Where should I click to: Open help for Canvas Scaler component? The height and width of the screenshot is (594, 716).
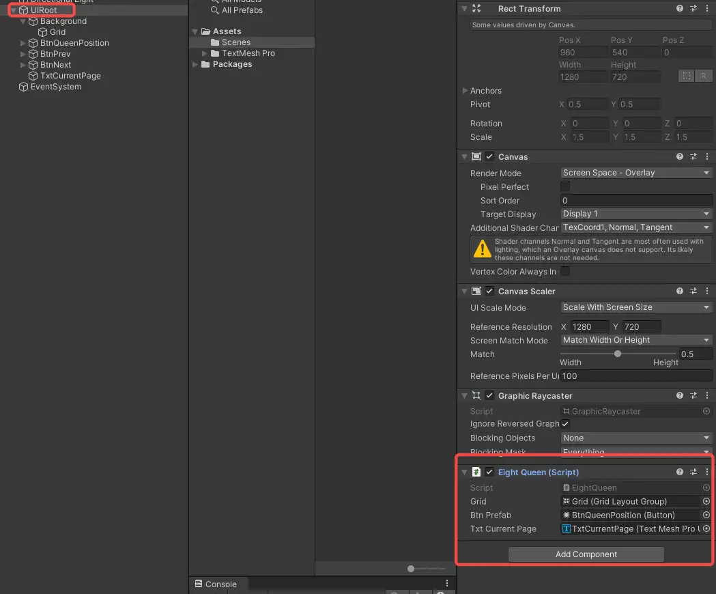point(679,291)
